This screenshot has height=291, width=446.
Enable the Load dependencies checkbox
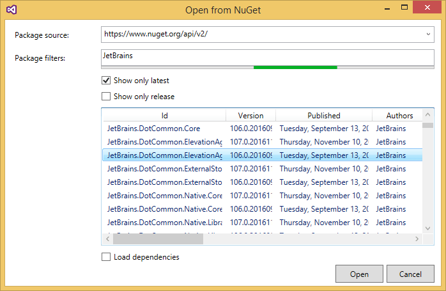coord(106,257)
